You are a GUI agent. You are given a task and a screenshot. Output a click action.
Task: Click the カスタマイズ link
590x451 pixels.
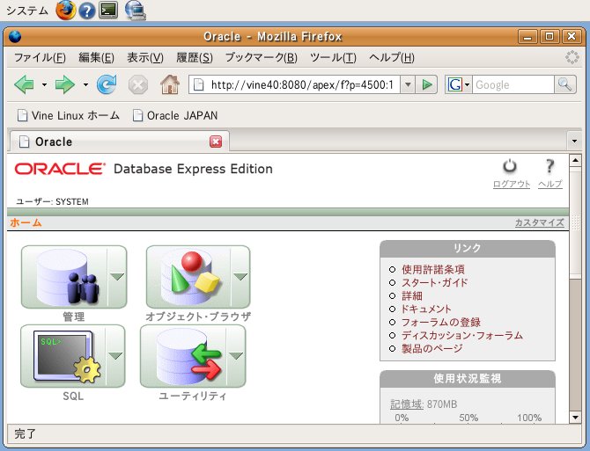tap(540, 222)
